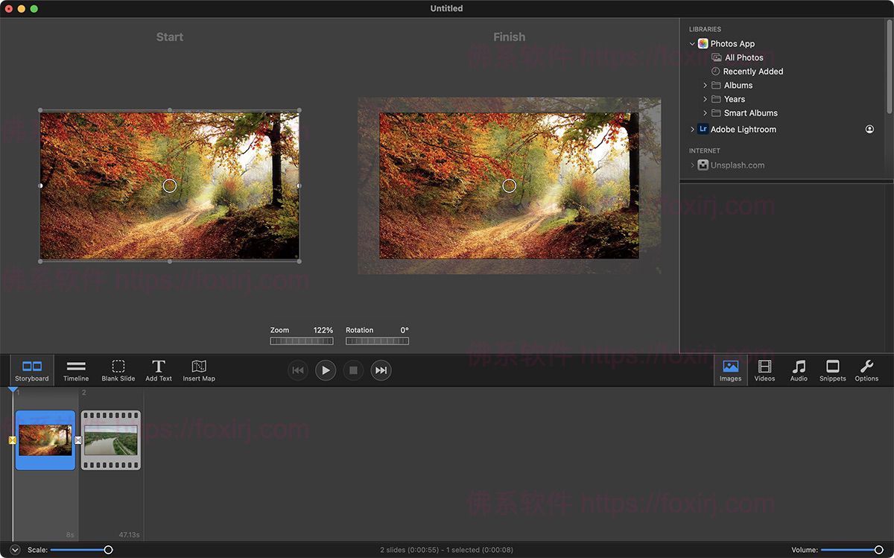The width and height of the screenshot is (894, 558).
Task: Show the Images media browser
Action: [730, 370]
